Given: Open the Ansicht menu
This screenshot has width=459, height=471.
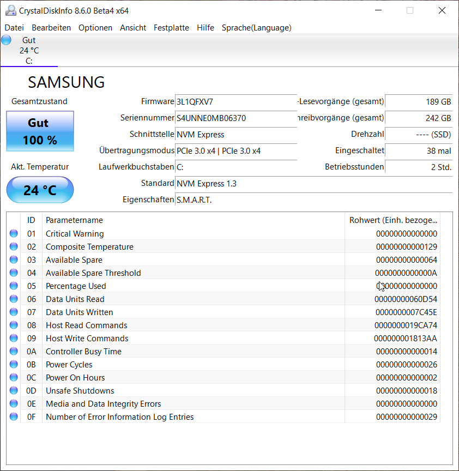Looking at the screenshot, I should pyautogui.click(x=133, y=28).
